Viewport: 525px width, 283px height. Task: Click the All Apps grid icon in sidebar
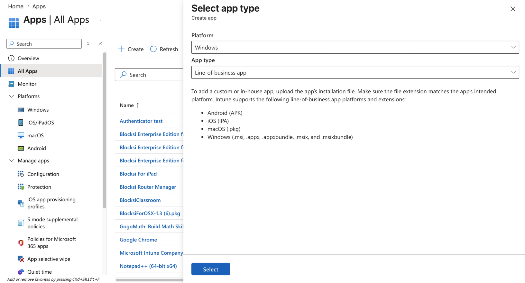pyautogui.click(x=11, y=71)
